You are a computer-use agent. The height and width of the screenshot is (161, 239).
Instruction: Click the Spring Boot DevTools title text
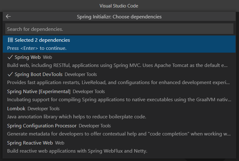point(38,74)
